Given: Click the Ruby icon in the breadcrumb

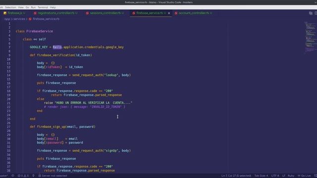Looking at the screenshot, I should [x=30, y=19].
